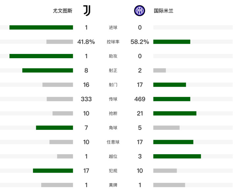Open the 国际米兰 team name link
This screenshot has height=192, width=237.
pos(163,11)
